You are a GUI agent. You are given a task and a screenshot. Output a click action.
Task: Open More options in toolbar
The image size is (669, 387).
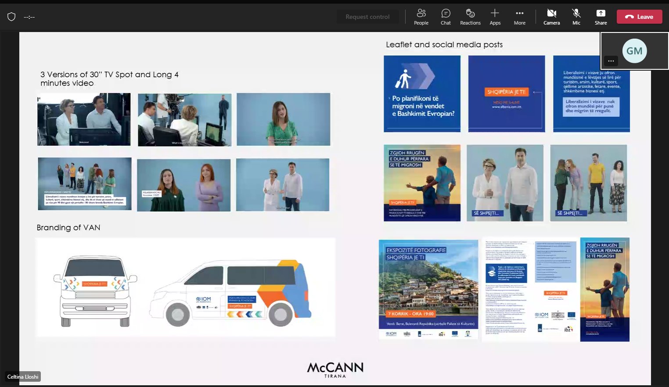(519, 17)
